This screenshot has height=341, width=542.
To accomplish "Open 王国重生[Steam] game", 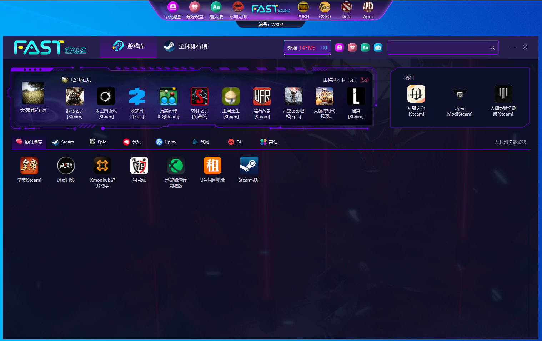I will pyautogui.click(x=231, y=103).
